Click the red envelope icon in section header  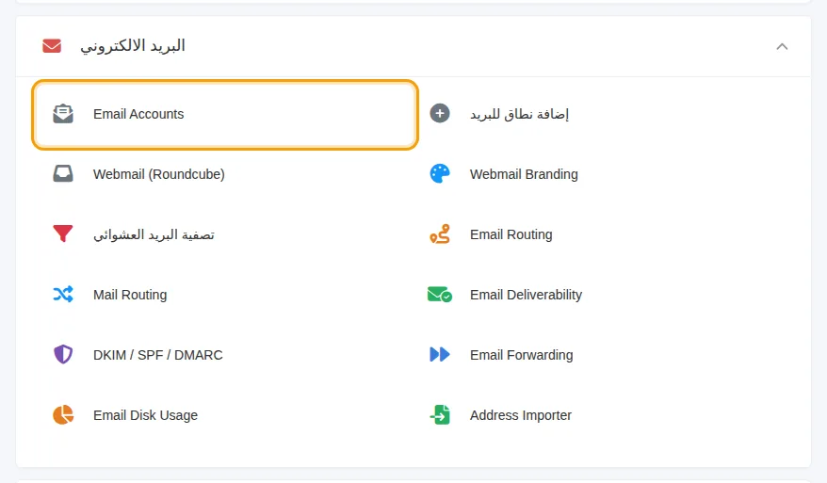coord(52,46)
